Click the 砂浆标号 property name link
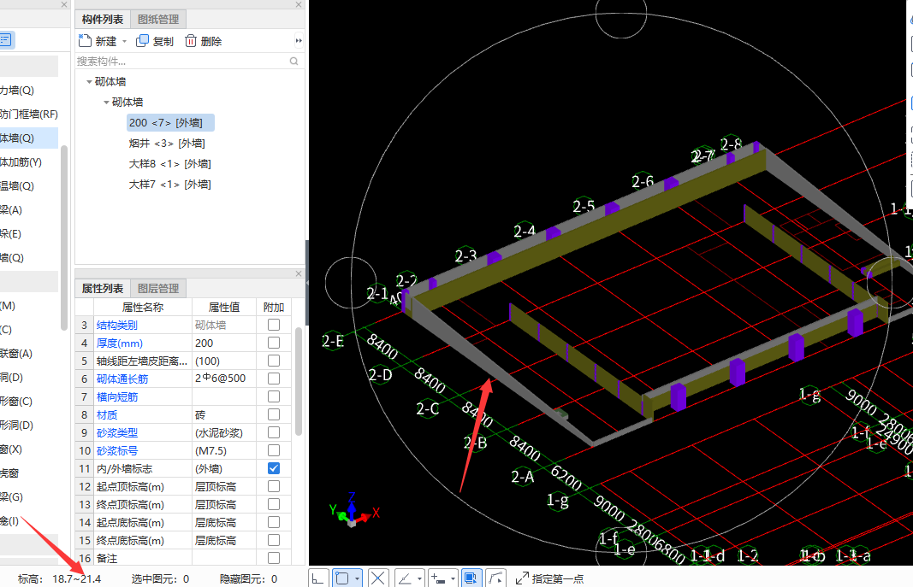This screenshot has height=587, width=913. [x=117, y=451]
